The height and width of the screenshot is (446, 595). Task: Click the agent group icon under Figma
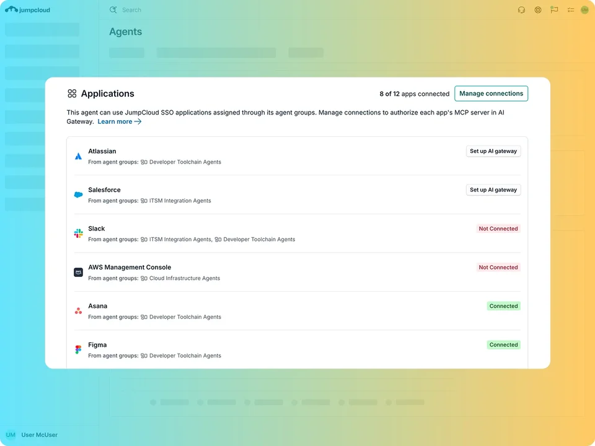tap(144, 356)
